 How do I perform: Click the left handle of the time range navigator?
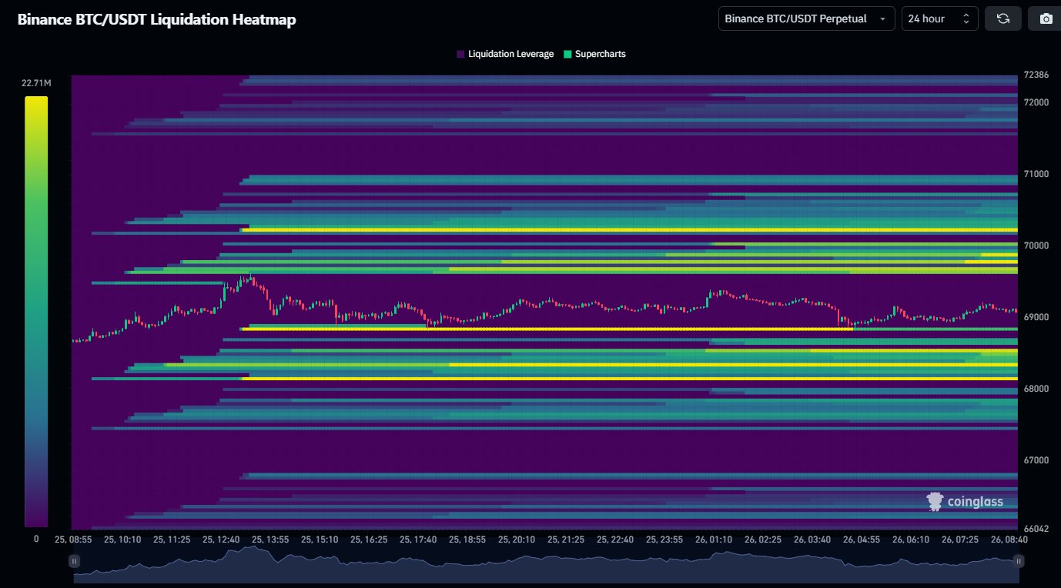tap(74, 562)
